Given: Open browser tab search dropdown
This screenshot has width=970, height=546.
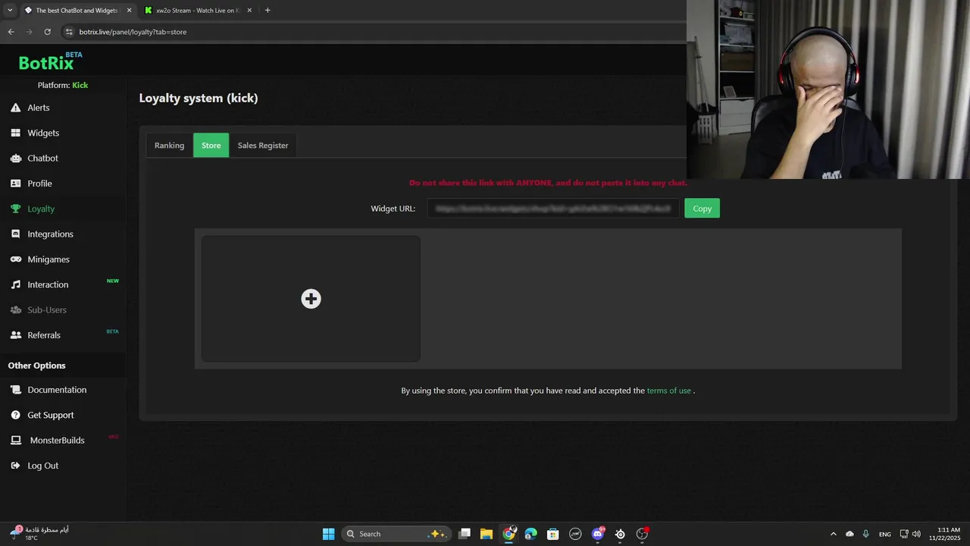Looking at the screenshot, I should 9,11.
